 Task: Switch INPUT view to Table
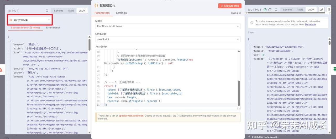tap(71, 11)
